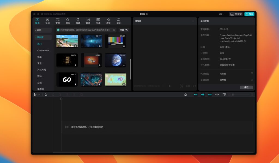Click the 导出 (Export) button
Viewport: 279px width, 163px height.
pyautogui.click(x=249, y=14)
